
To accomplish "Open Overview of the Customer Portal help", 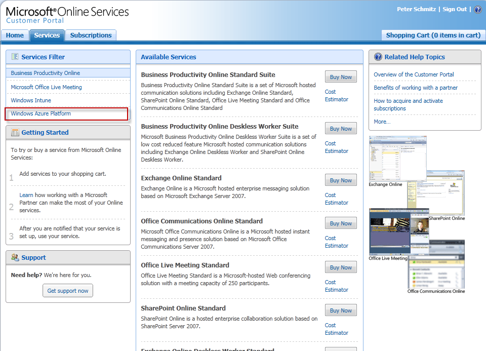I will coord(414,74).
